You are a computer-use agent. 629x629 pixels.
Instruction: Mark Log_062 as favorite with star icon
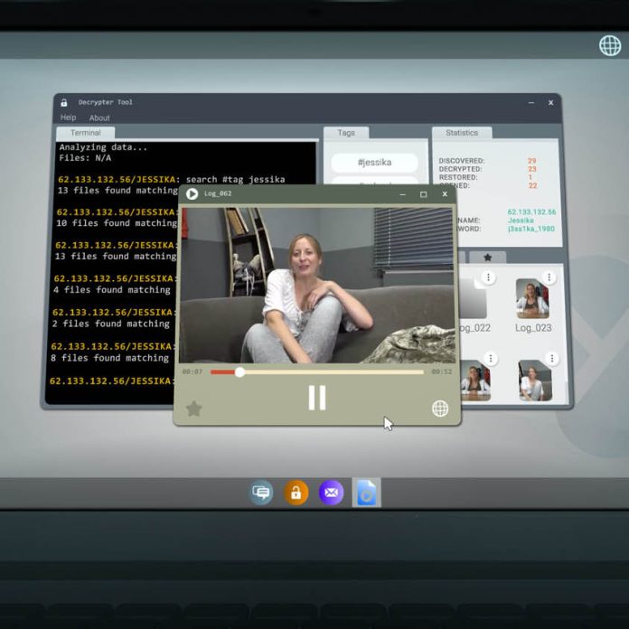tap(193, 408)
